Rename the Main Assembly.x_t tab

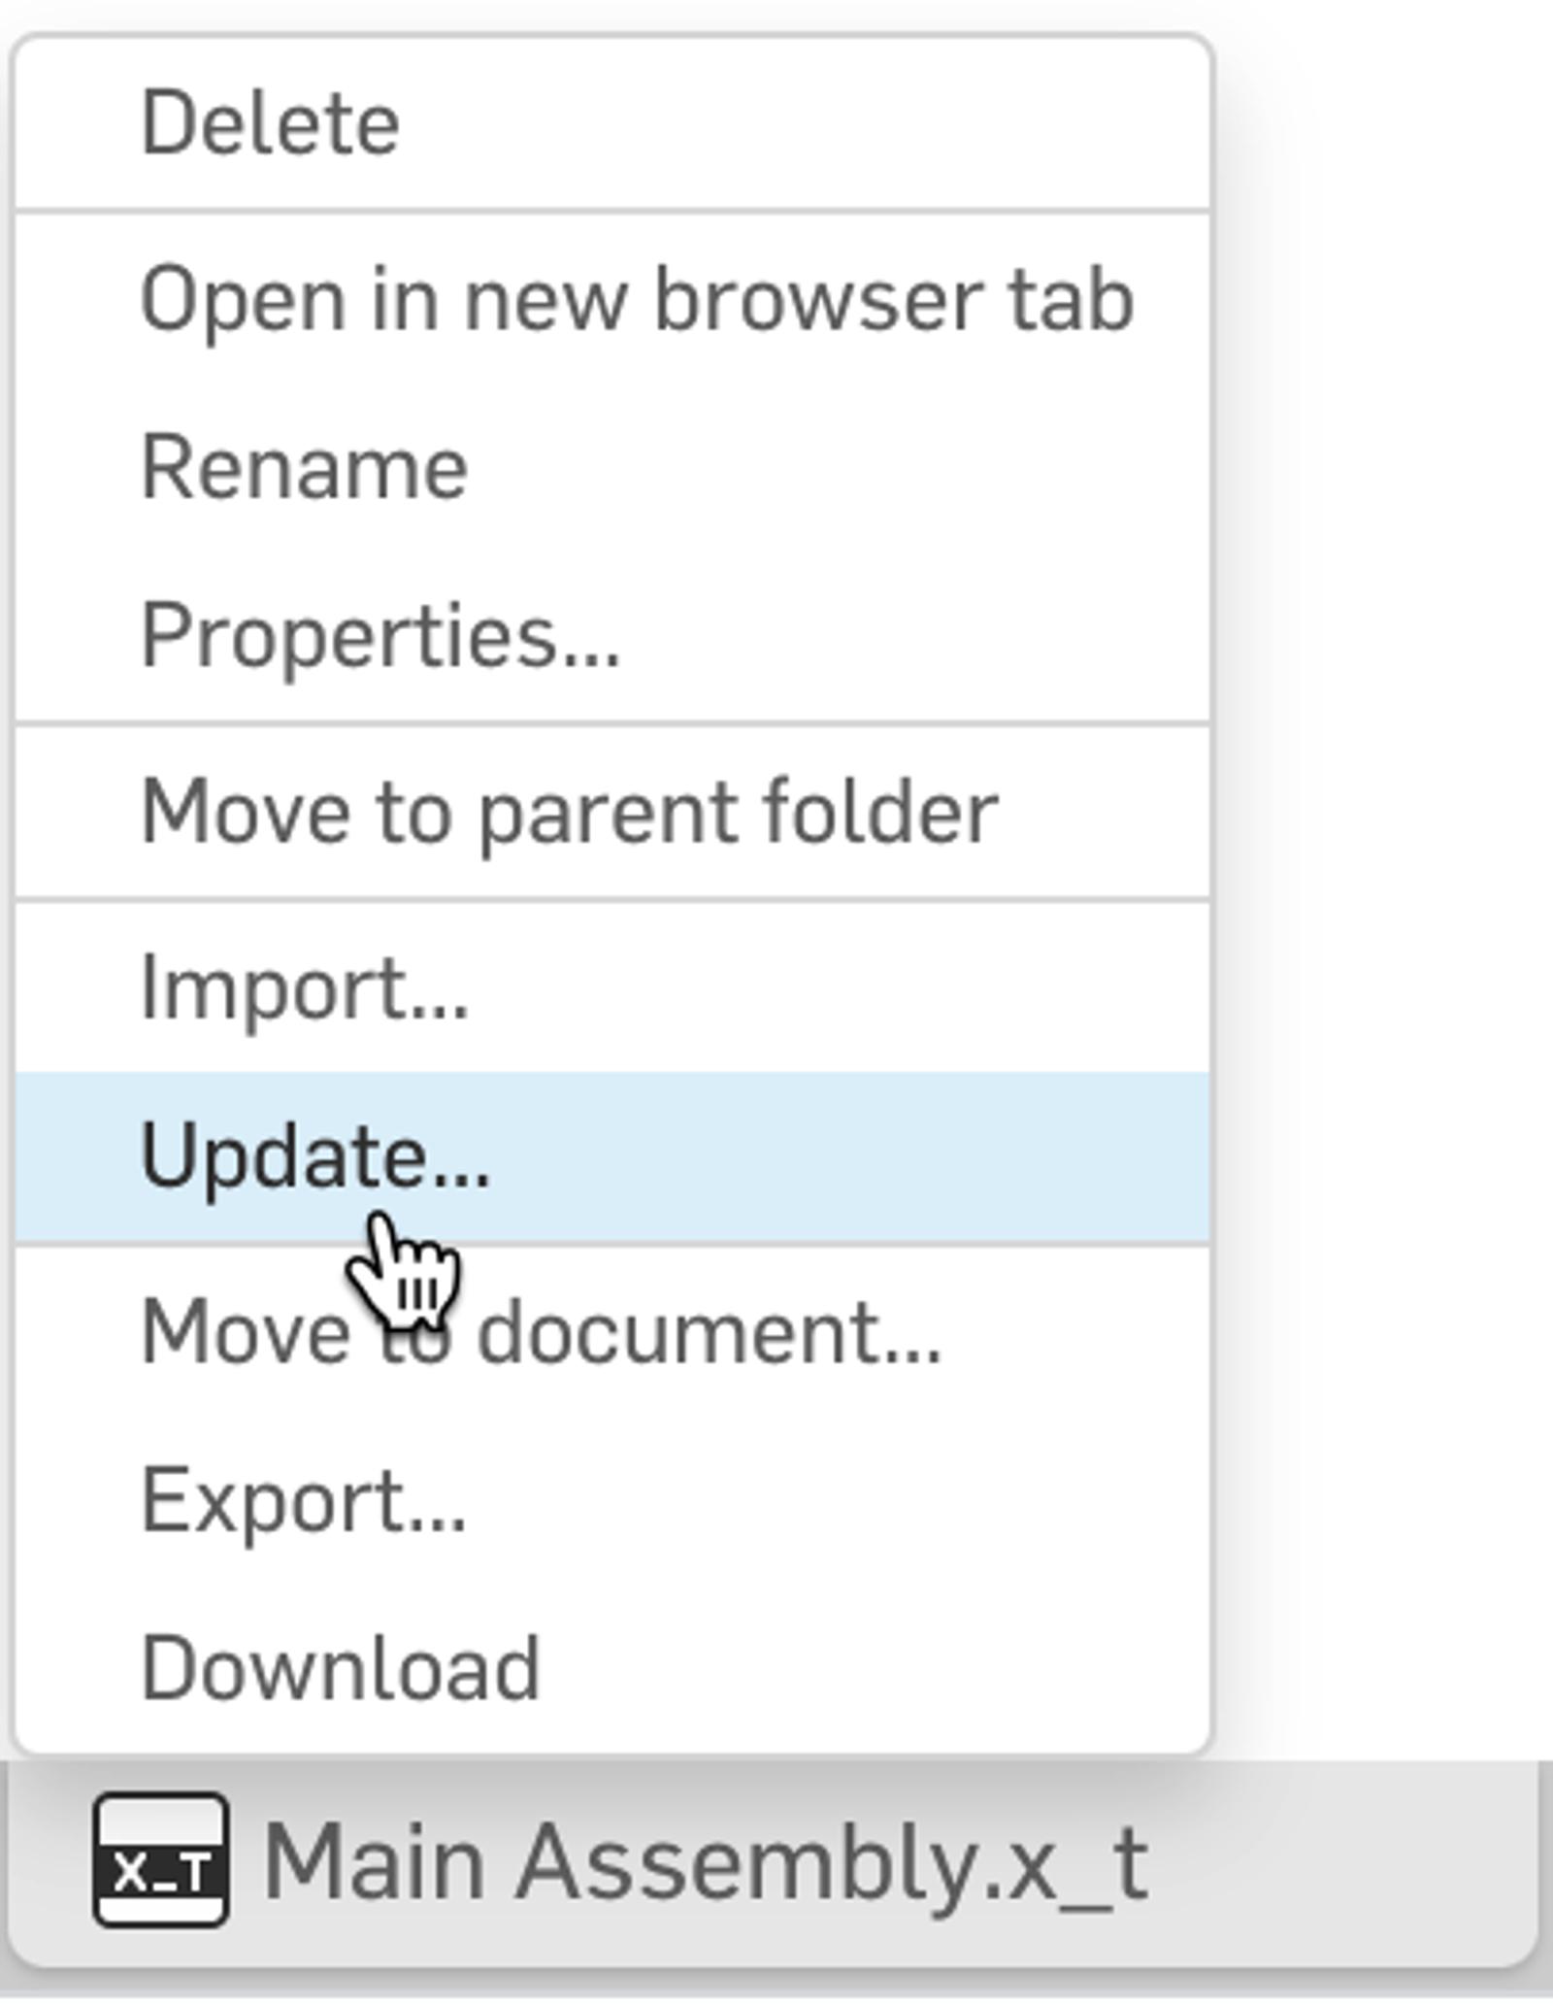pos(305,468)
